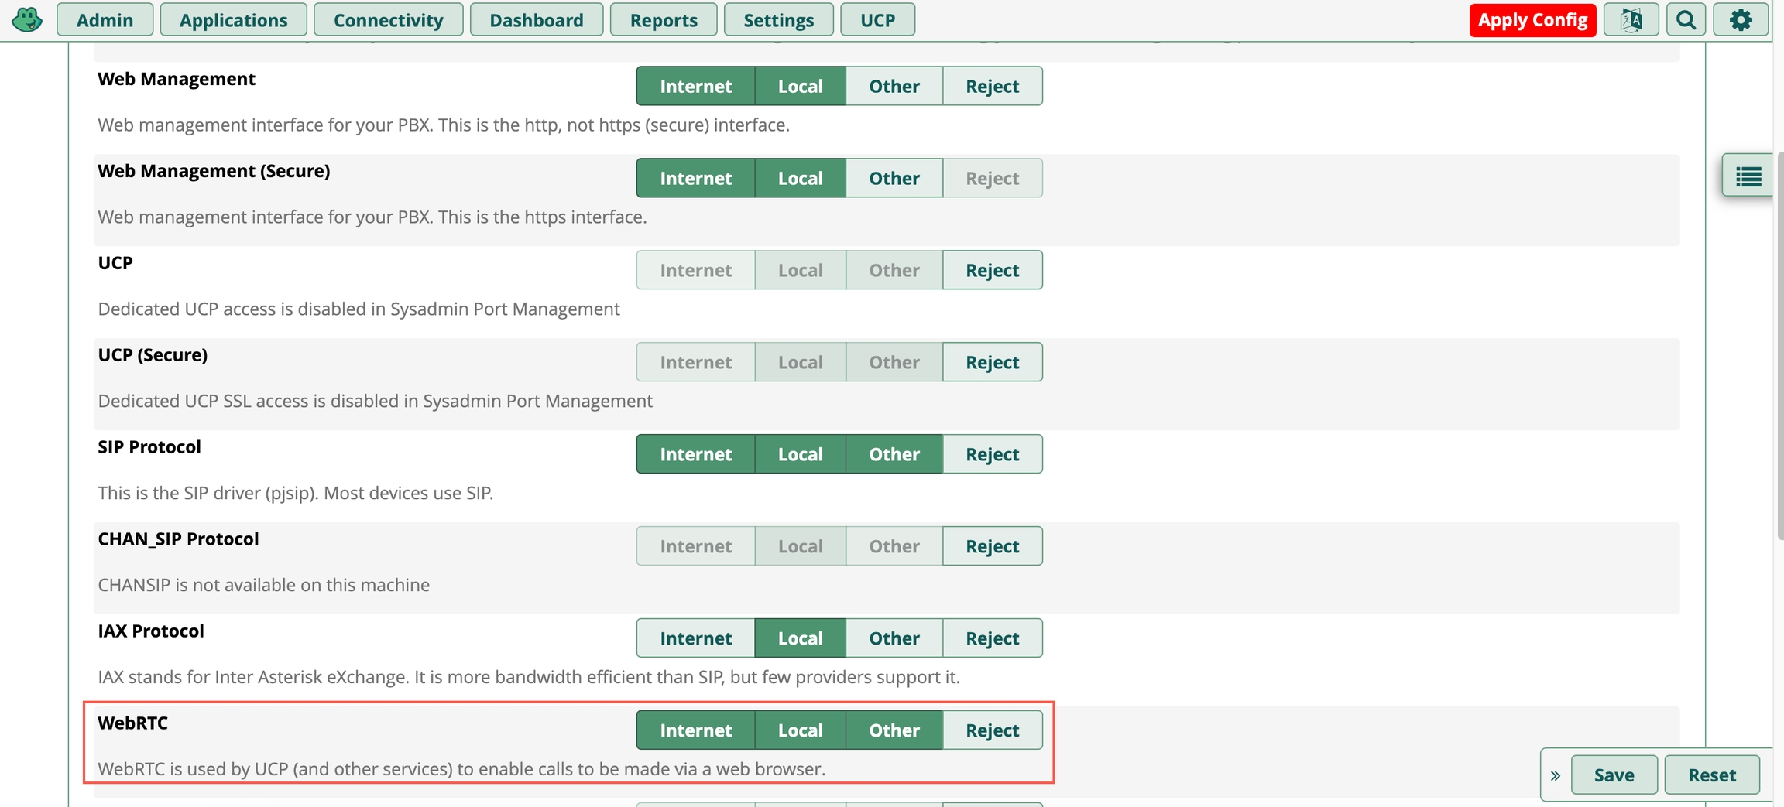Open the language translation icon
The width and height of the screenshot is (1784, 807).
click(1631, 19)
